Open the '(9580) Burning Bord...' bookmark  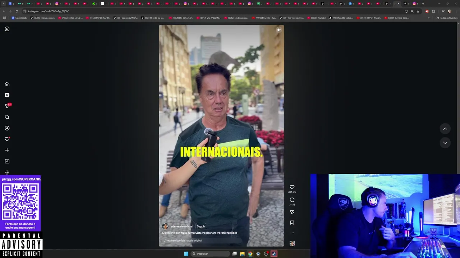pos(396,18)
